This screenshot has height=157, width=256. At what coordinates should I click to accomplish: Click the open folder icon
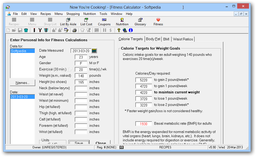(x=14, y=30)
